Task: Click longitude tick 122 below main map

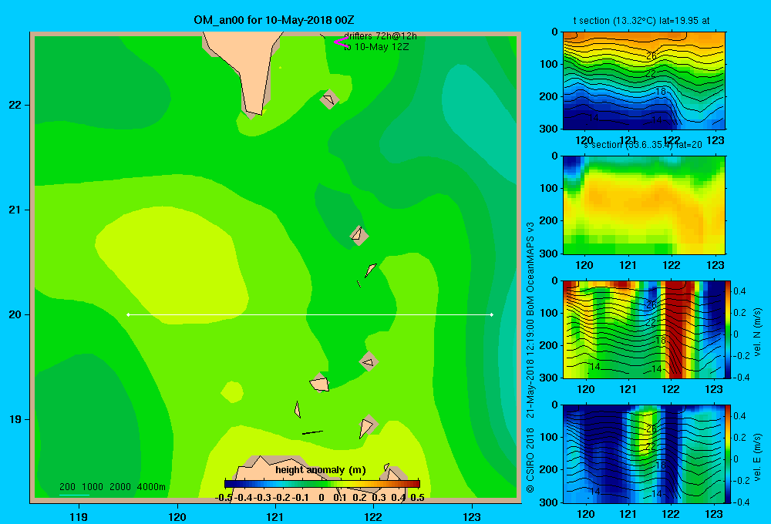Action: click(x=373, y=516)
